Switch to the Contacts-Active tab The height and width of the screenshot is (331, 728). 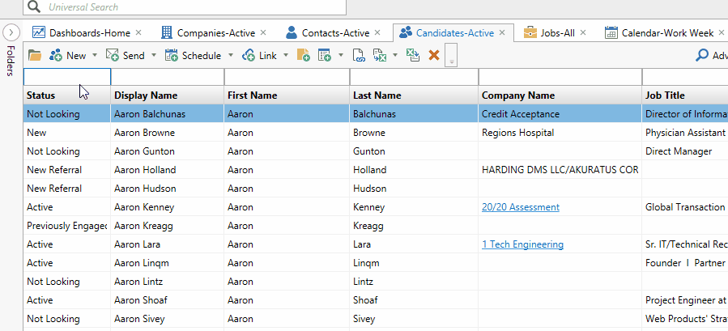pos(336,33)
